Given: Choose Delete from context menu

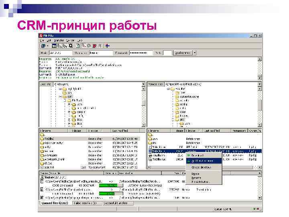Looking at the screenshot, I should 204,174.
